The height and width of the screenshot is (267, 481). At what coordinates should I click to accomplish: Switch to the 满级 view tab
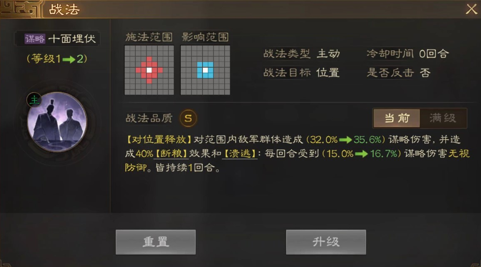443,118
